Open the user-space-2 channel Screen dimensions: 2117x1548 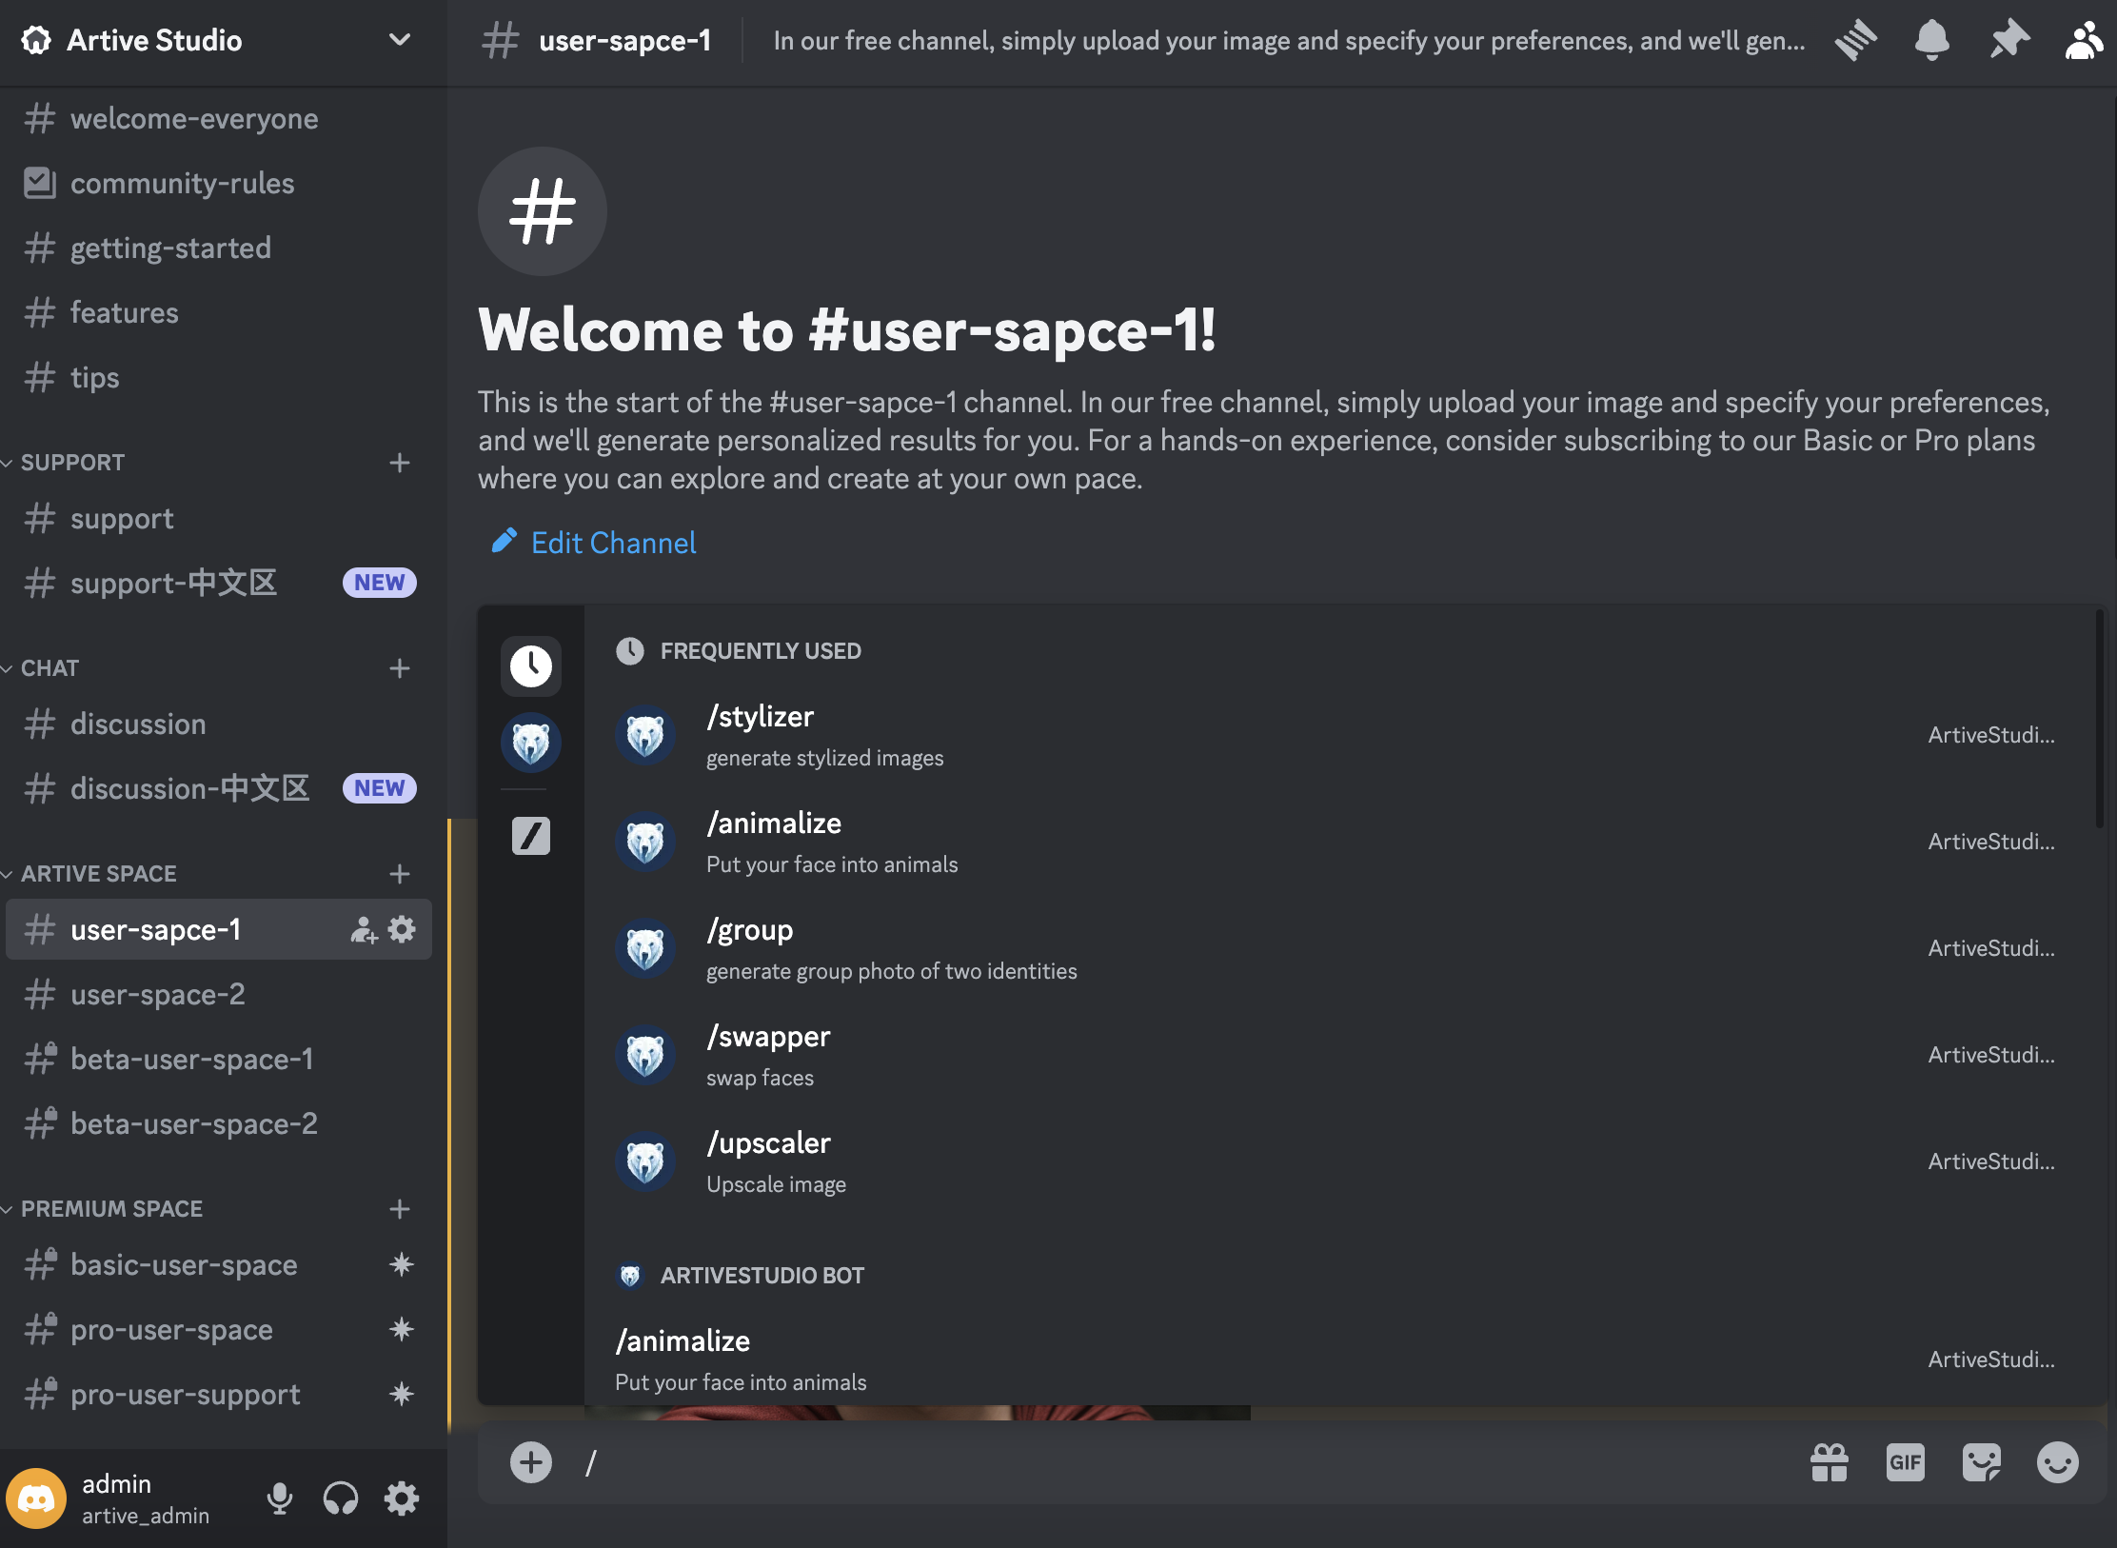point(219,995)
